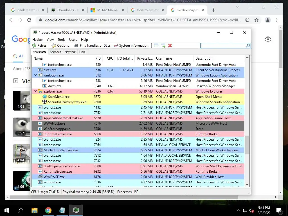Switch to the Services tab
This screenshot has height=216, width=288.
55,52
